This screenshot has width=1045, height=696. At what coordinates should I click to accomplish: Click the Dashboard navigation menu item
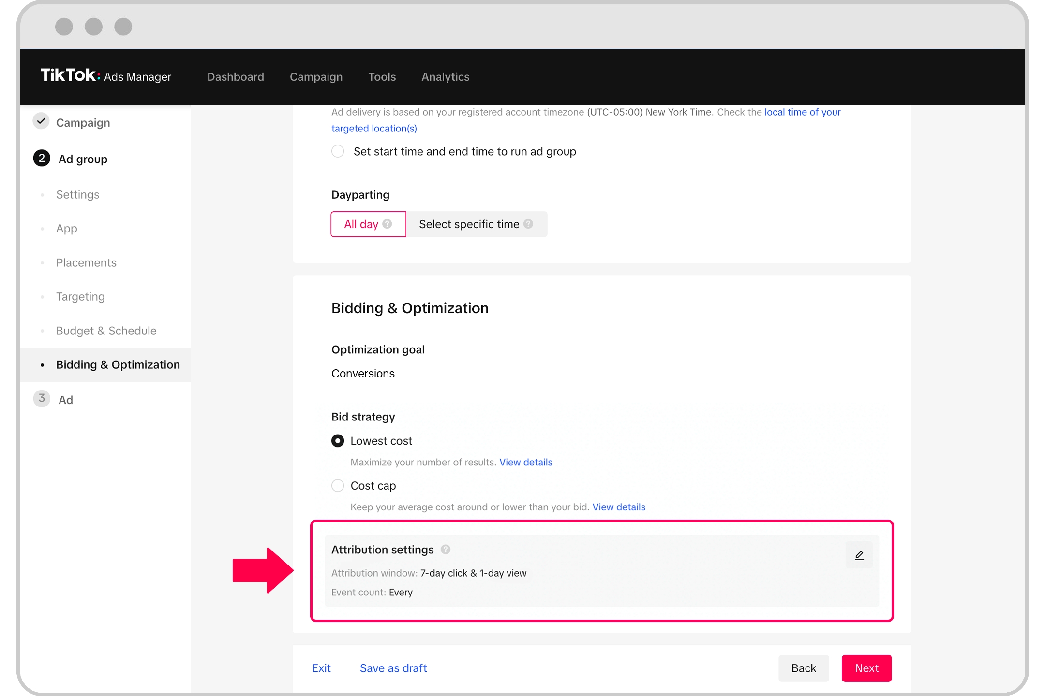point(236,76)
